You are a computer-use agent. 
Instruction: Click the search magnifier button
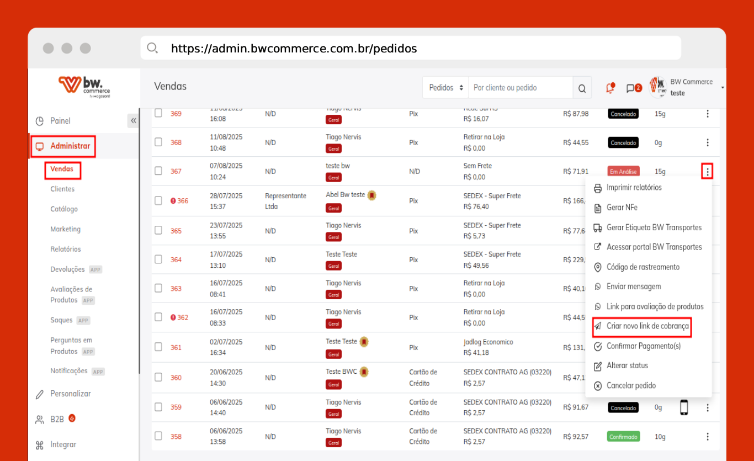[x=582, y=88]
